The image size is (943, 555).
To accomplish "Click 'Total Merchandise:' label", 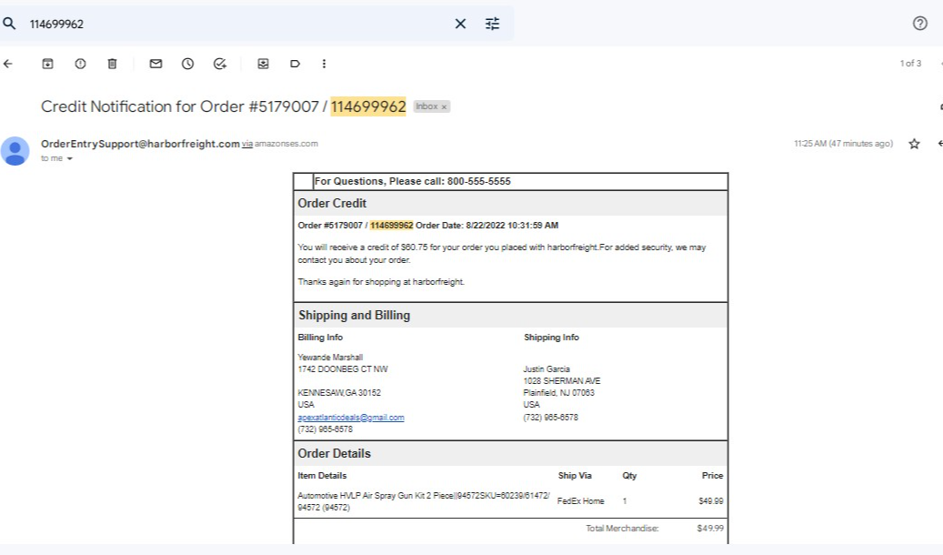I will pos(622,528).
